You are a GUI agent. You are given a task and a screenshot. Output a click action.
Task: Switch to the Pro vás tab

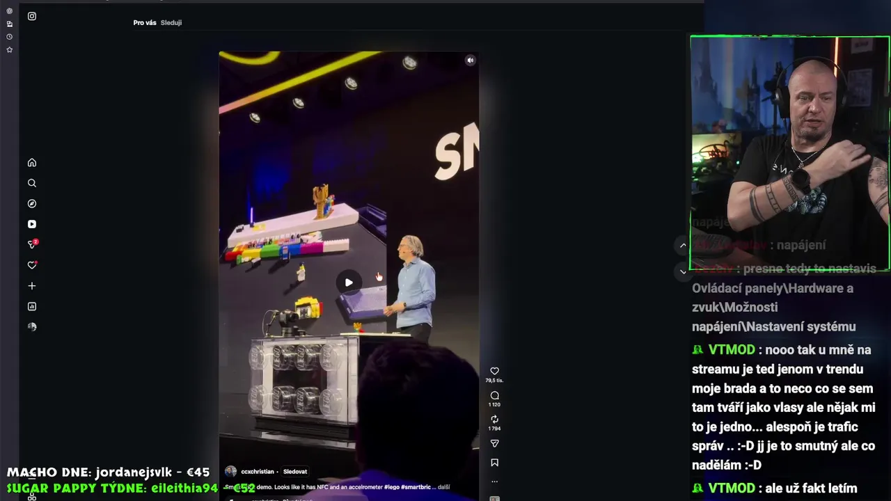pyautogui.click(x=145, y=22)
